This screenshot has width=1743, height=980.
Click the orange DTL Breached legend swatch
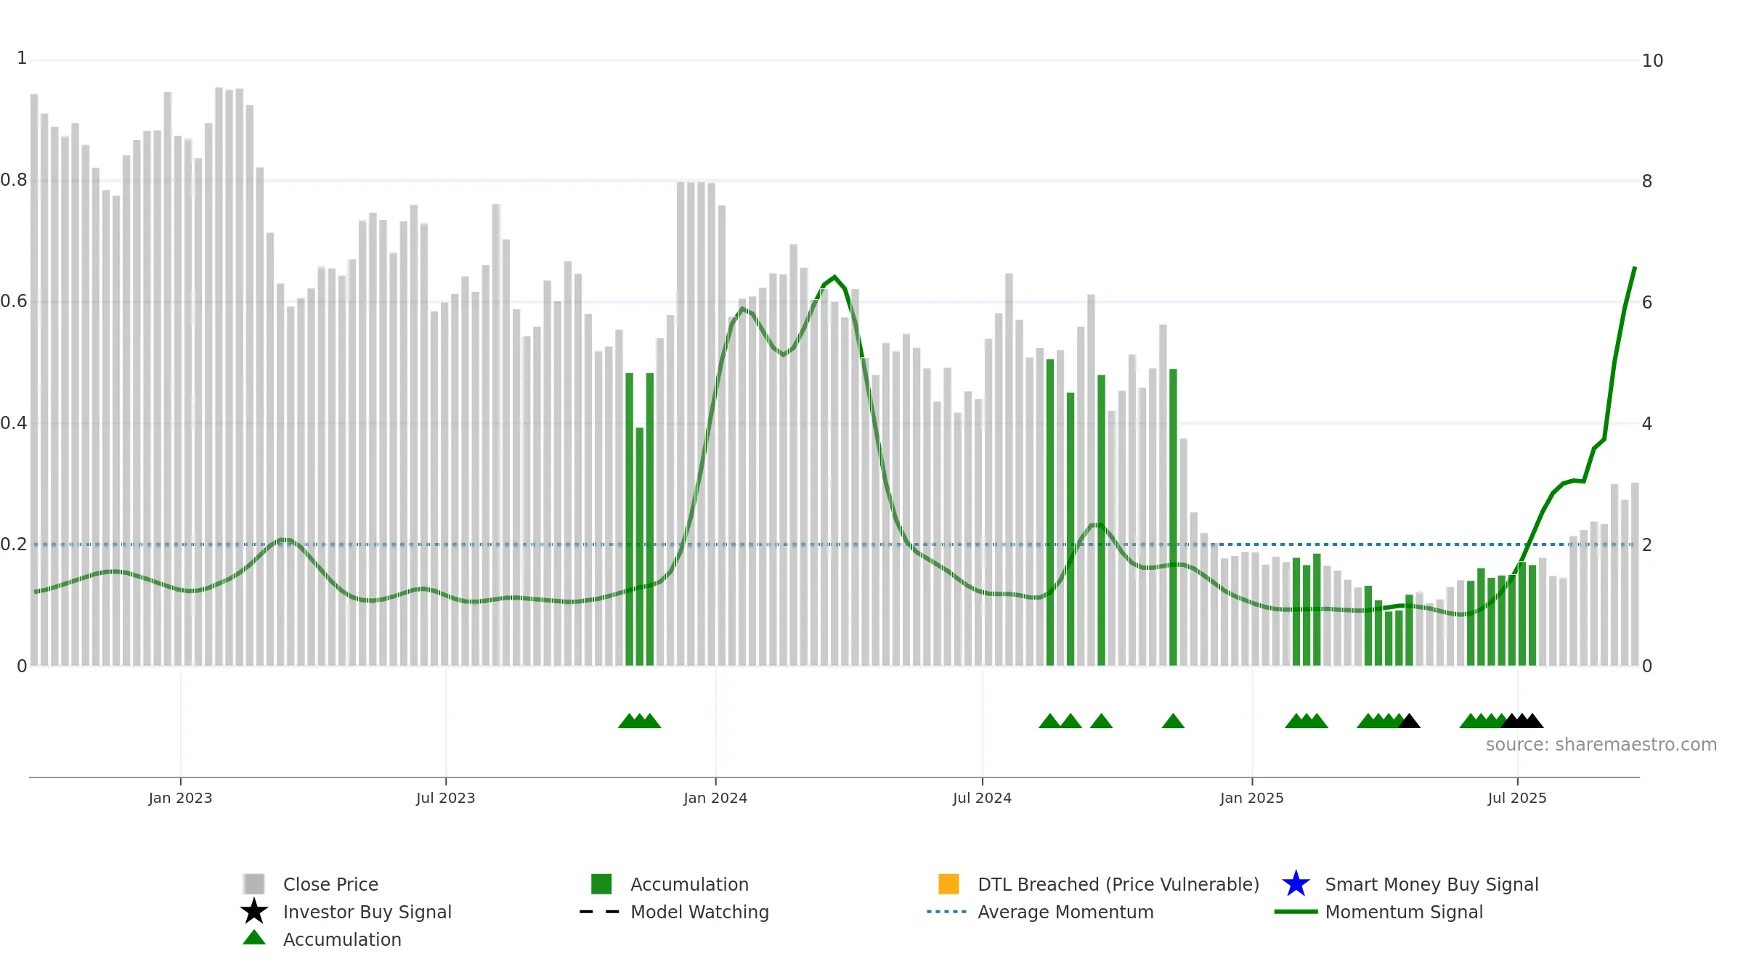(948, 883)
